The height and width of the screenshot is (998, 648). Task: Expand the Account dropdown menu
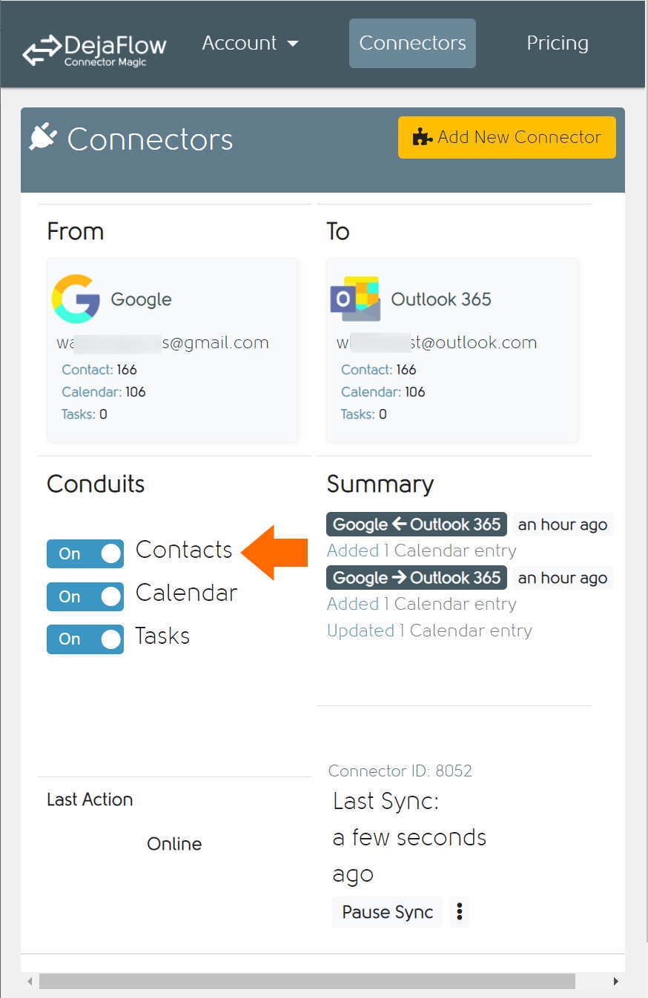pos(251,43)
